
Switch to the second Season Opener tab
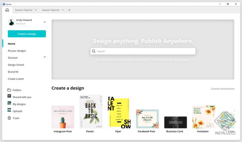51,10
